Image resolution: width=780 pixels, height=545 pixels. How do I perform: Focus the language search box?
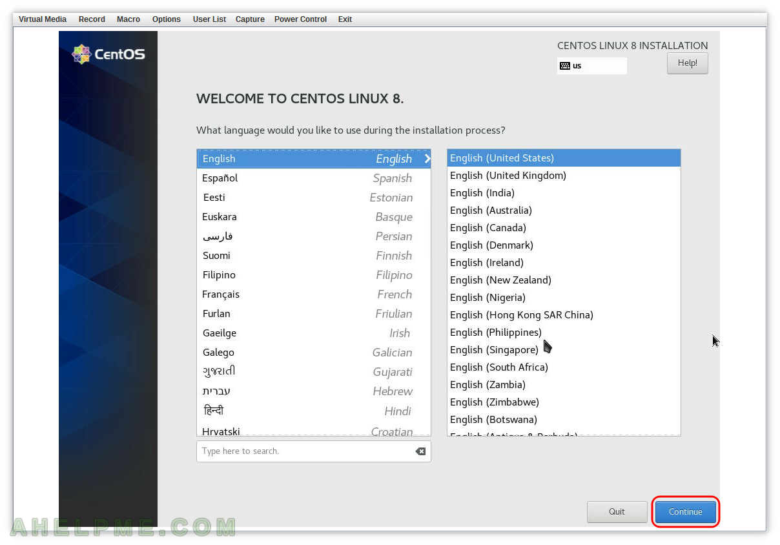pyautogui.click(x=314, y=451)
